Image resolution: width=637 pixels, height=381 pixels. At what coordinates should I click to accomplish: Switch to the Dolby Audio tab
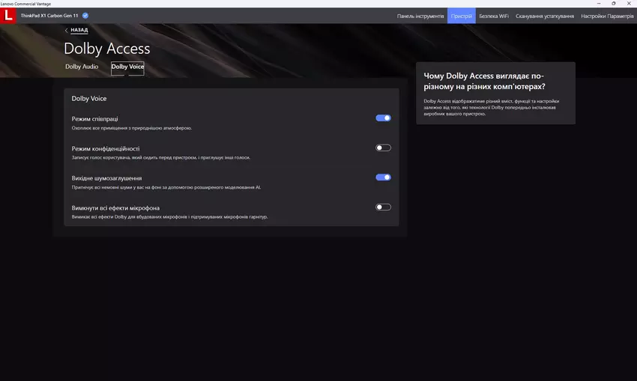click(x=82, y=67)
